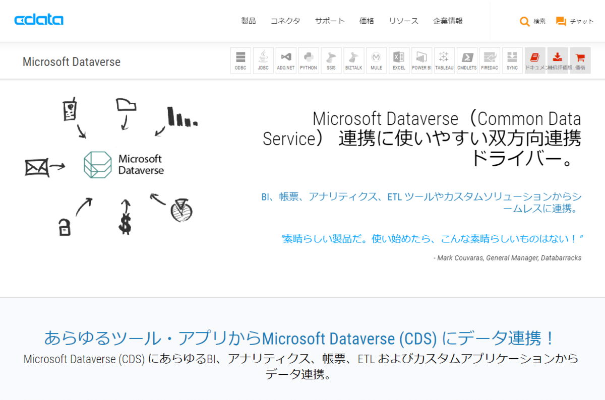
Task: Select the PowerShell Cmdlets icon
Action: pos(467,60)
